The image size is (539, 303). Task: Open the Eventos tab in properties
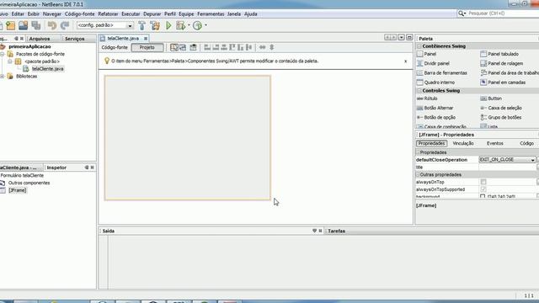coord(495,143)
